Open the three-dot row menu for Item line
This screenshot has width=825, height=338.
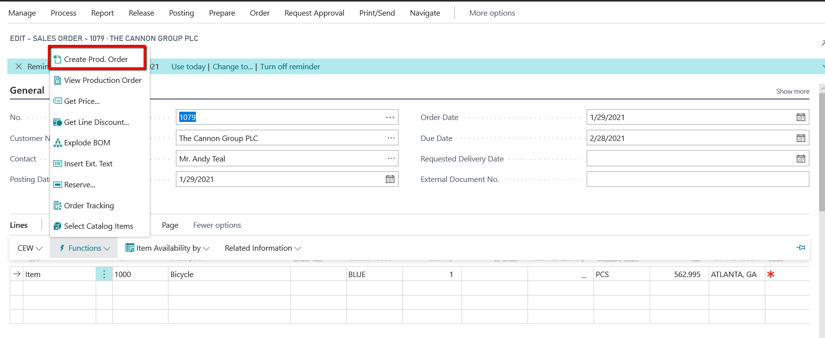click(104, 274)
